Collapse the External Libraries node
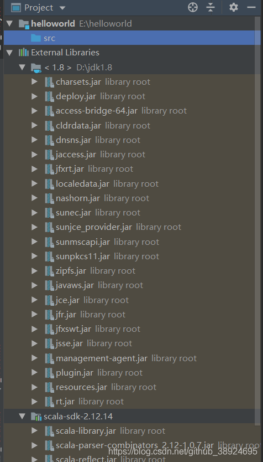263x462 pixels. click(x=10, y=53)
